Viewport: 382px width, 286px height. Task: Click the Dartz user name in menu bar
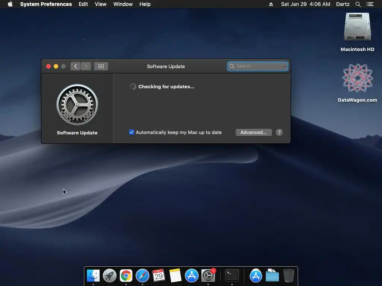(x=343, y=4)
